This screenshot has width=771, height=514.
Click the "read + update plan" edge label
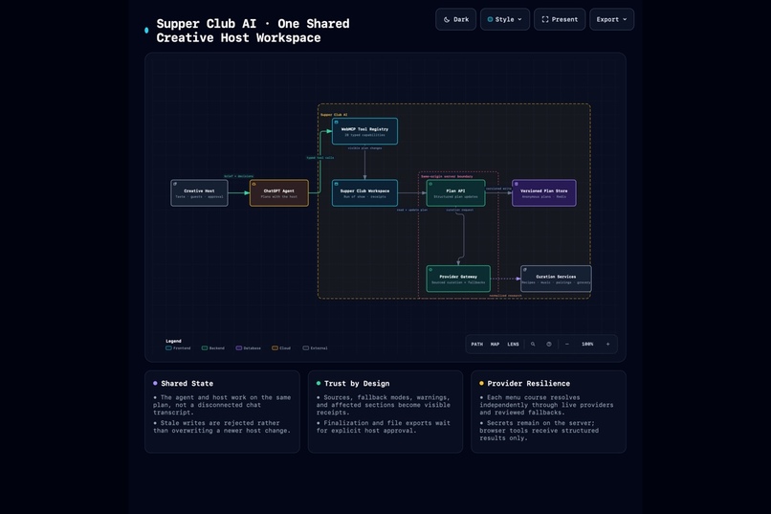point(412,210)
